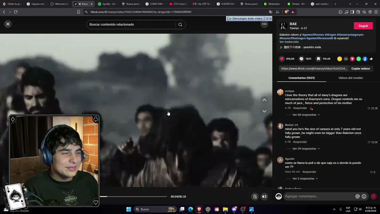Open the Windows Start menu

coord(129,209)
